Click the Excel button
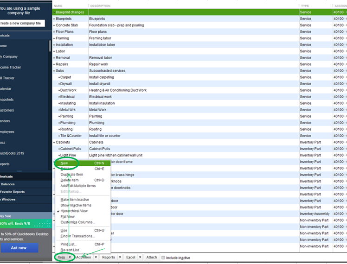This screenshot has width=347, height=264. (x=130, y=258)
